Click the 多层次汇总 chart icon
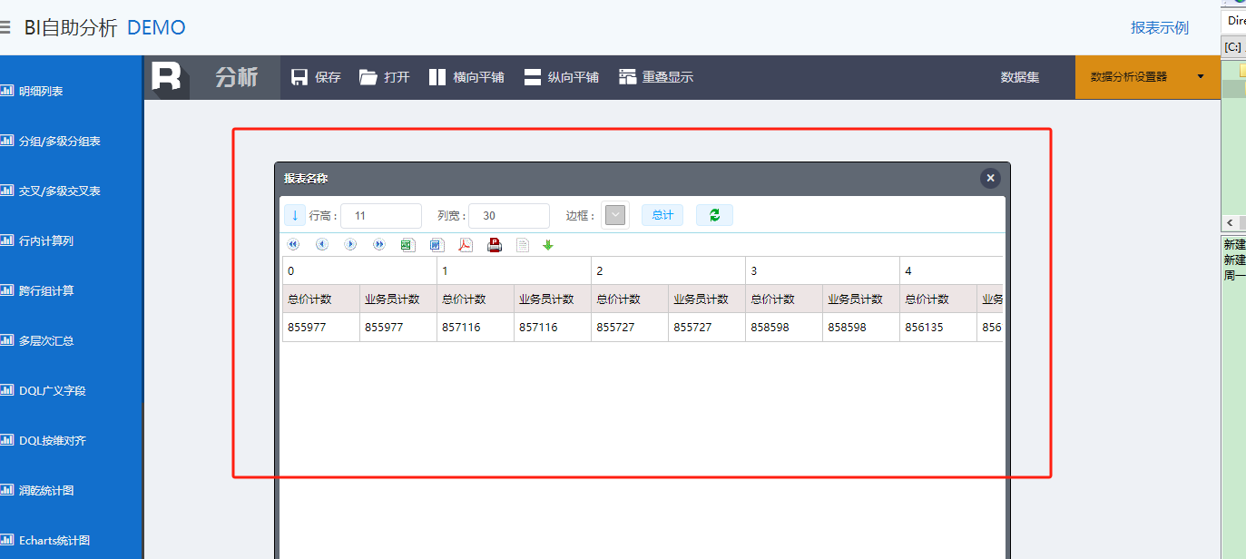The height and width of the screenshot is (559, 1246). (x=7, y=339)
